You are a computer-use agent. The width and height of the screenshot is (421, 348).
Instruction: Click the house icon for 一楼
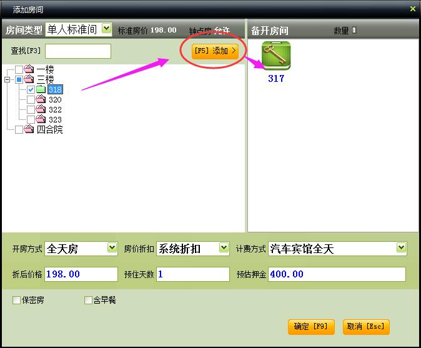point(29,69)
